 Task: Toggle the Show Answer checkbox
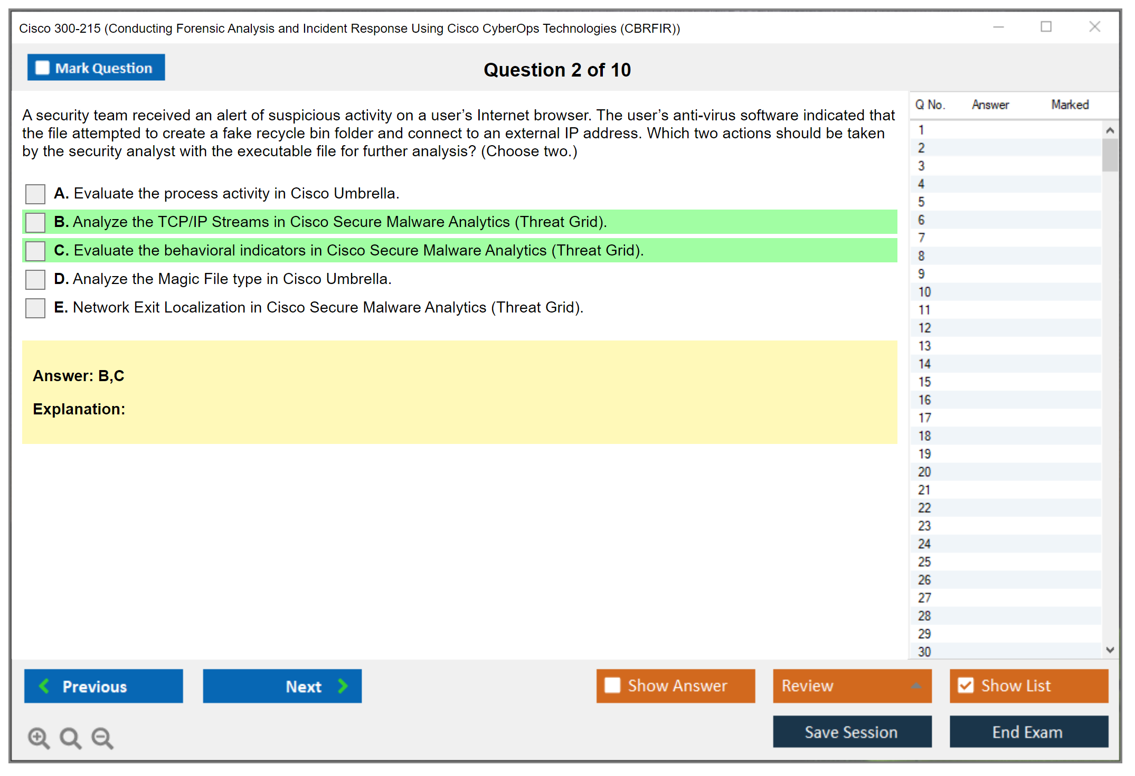[612, 685]
